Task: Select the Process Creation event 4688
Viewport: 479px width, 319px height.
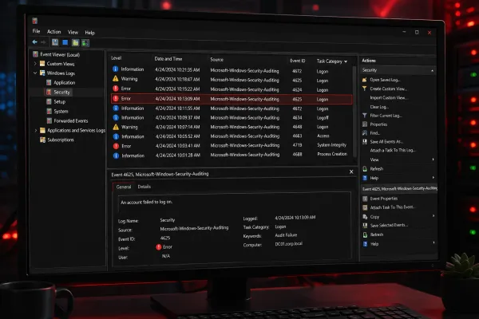Action: 232,155
